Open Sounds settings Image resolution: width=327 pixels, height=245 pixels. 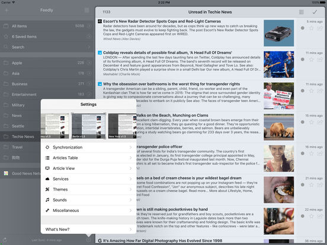89,200
